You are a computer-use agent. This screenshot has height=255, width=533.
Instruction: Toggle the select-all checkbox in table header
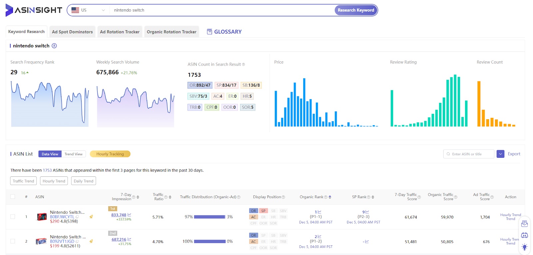13,197
